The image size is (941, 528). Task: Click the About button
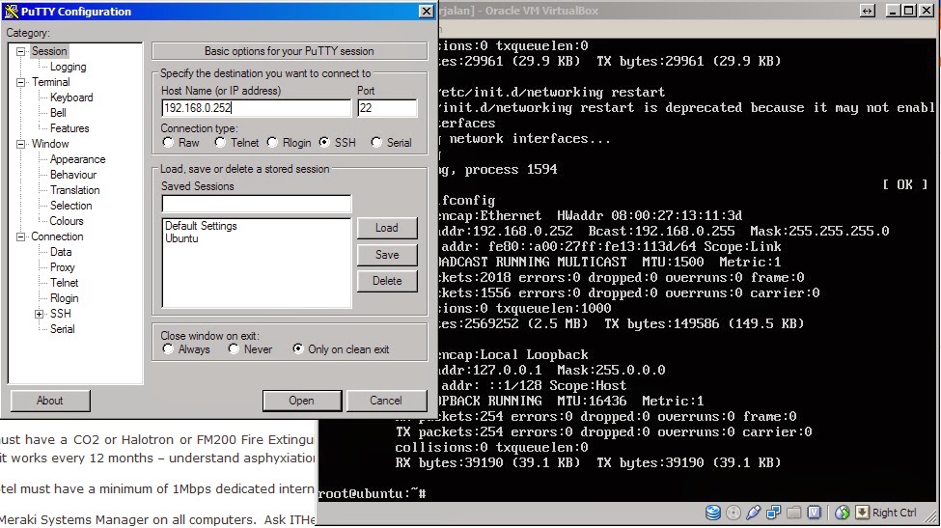50,401
